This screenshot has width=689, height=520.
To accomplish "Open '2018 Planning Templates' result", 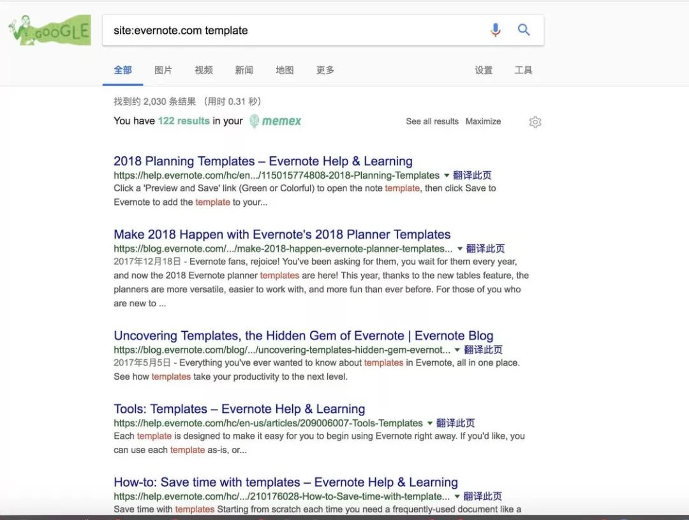I will tap(263, 161).
